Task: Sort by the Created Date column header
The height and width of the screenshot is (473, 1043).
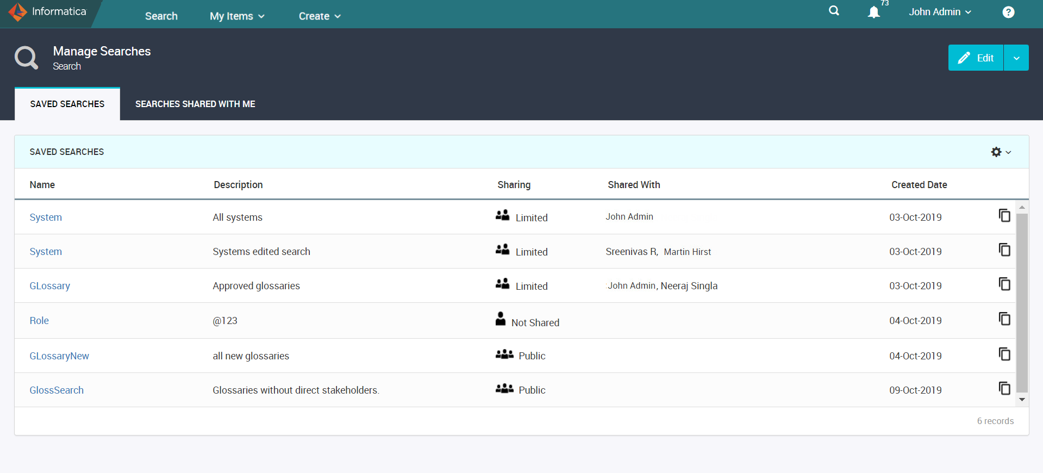Action: (x=919, y=185)
